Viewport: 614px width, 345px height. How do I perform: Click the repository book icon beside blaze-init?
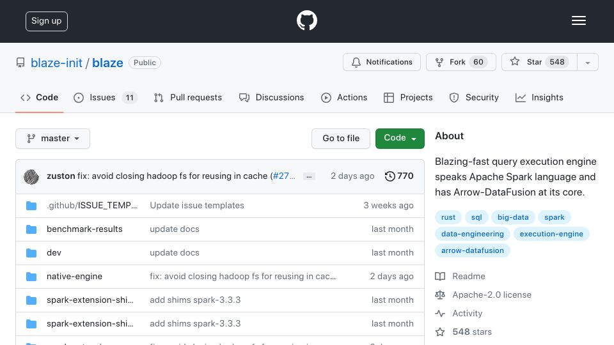[x=20, y=63]
